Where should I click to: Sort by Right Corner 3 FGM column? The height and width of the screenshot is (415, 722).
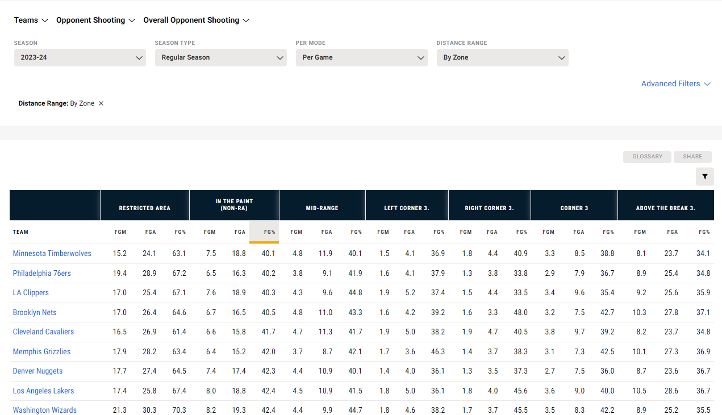466,232
